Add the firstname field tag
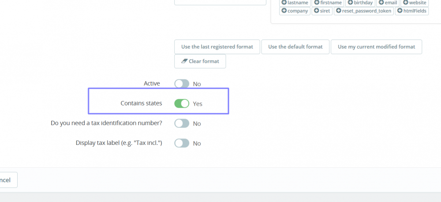Screen dimensions: 441x202 [328, 3]
